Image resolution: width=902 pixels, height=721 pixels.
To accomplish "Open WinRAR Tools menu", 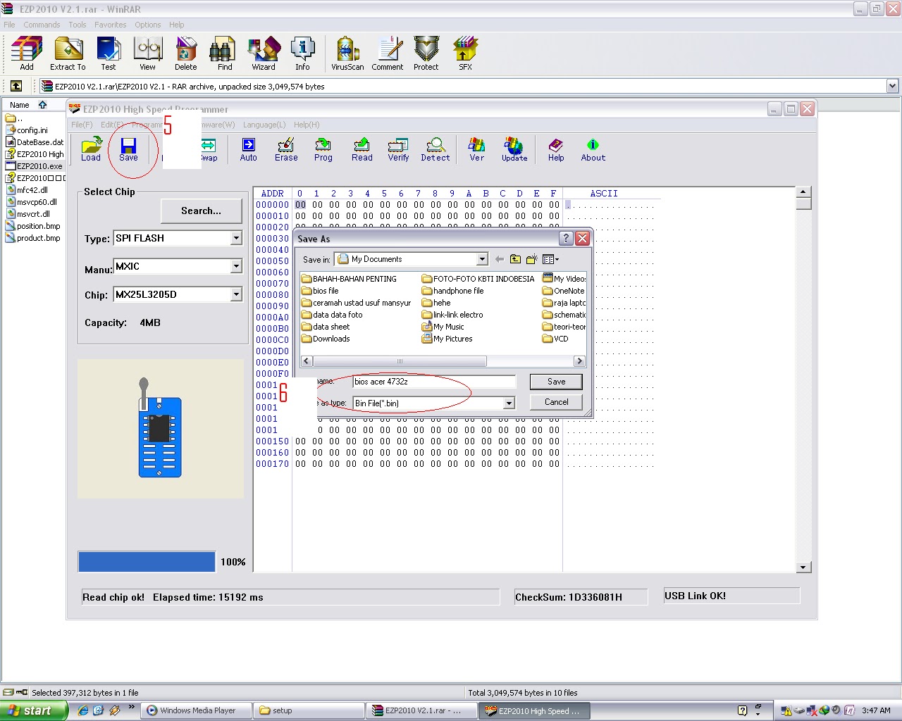I will click(78, 25).
